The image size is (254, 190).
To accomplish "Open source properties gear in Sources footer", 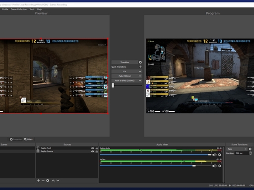I will (48, 181).
